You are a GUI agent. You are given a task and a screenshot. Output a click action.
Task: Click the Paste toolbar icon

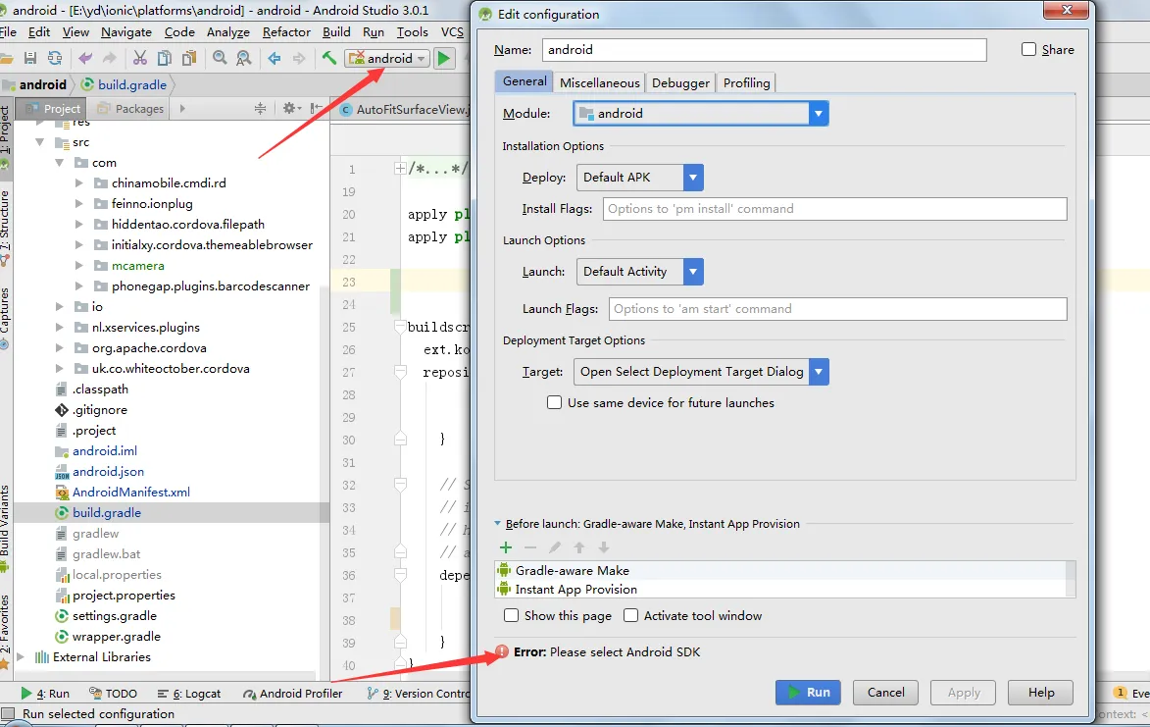(189, 58)
